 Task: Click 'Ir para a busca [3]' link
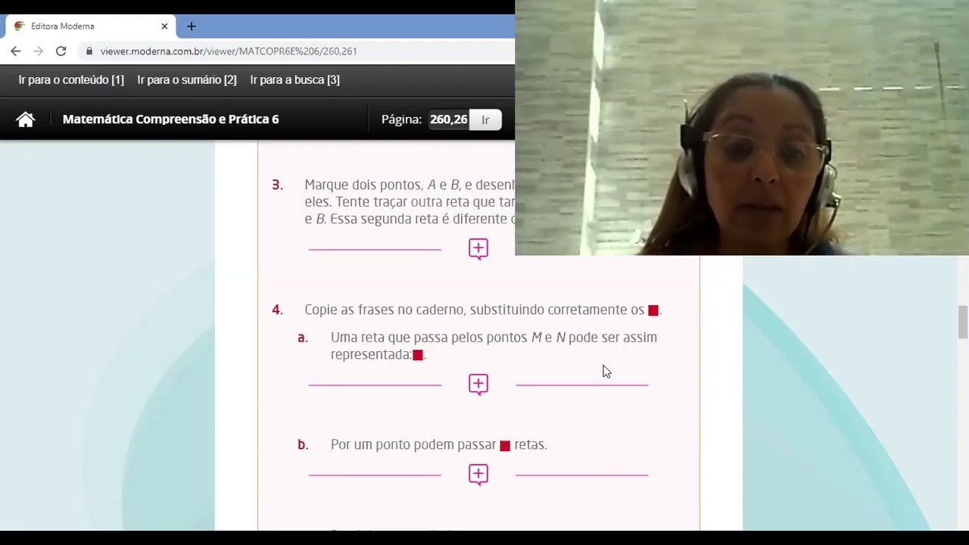(295, 80)
